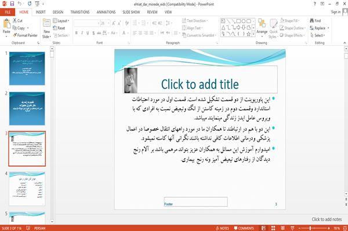This screenshot has height=231, width=348.
Task: Switch to Slide Sorter view
Action: [273, 228]
